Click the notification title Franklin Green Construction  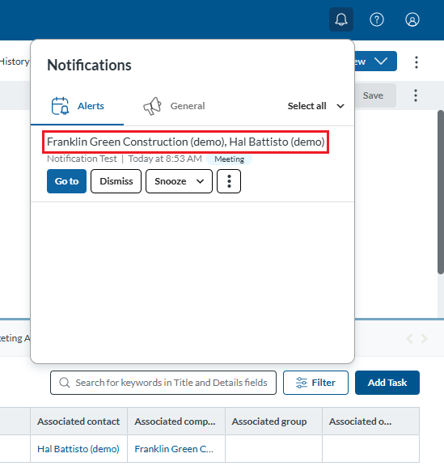(x=186, y=142)
